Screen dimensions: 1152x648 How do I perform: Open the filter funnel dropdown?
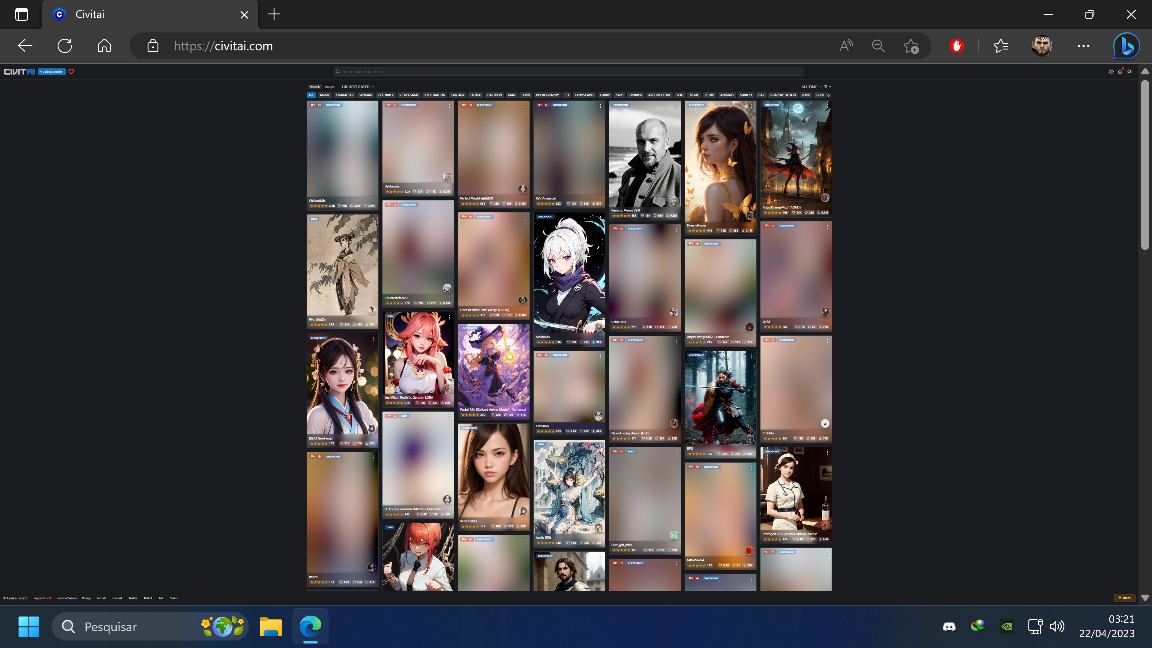coord(827,87)
